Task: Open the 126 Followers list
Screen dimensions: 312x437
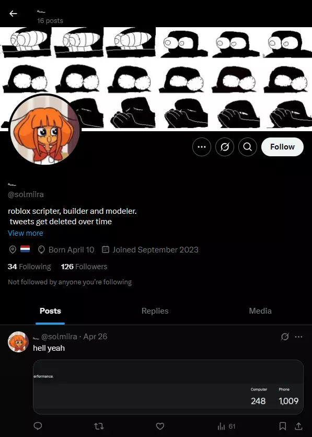Action: coord(84,267)
